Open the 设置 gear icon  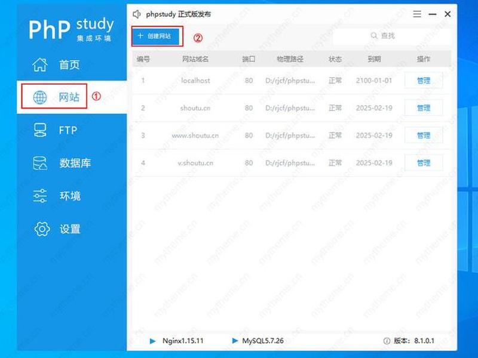41,229
